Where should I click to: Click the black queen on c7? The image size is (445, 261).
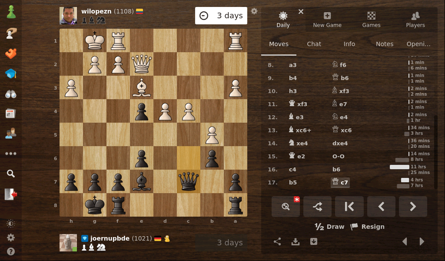click(x=189, y=181)
